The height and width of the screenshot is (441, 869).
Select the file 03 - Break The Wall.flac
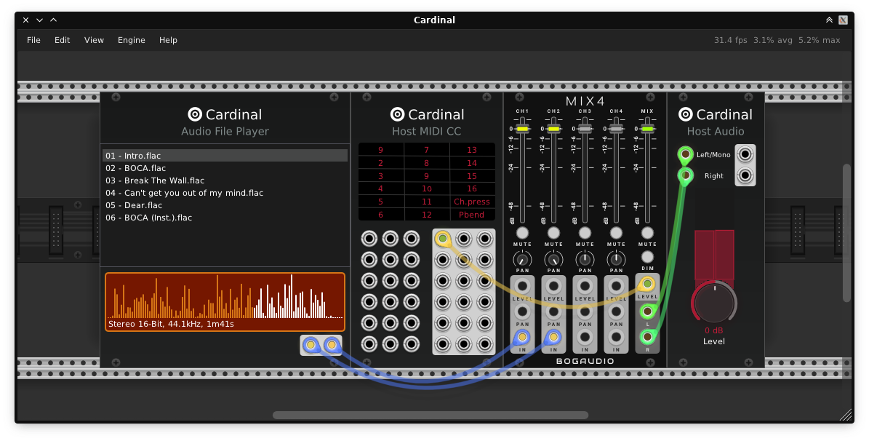[225, 180]
